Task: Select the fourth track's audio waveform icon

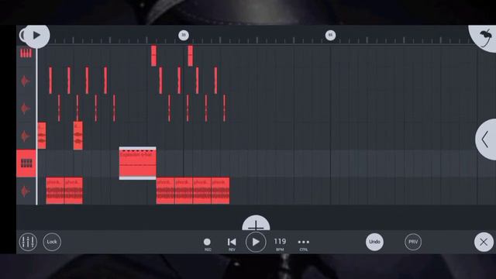Action: click(x=26, y=136)
